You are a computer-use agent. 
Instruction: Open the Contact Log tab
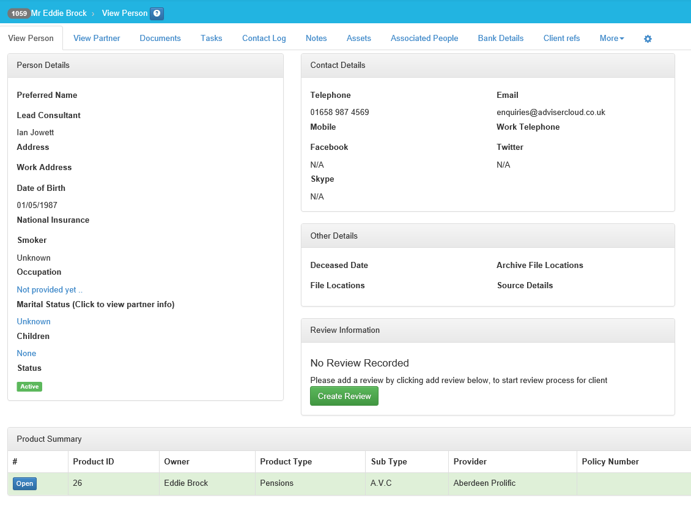[264, 38]
